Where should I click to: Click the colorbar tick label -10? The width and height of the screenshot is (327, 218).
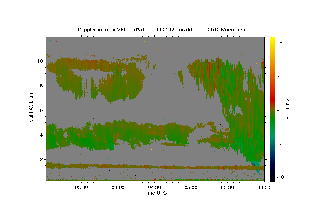point(280,177)
